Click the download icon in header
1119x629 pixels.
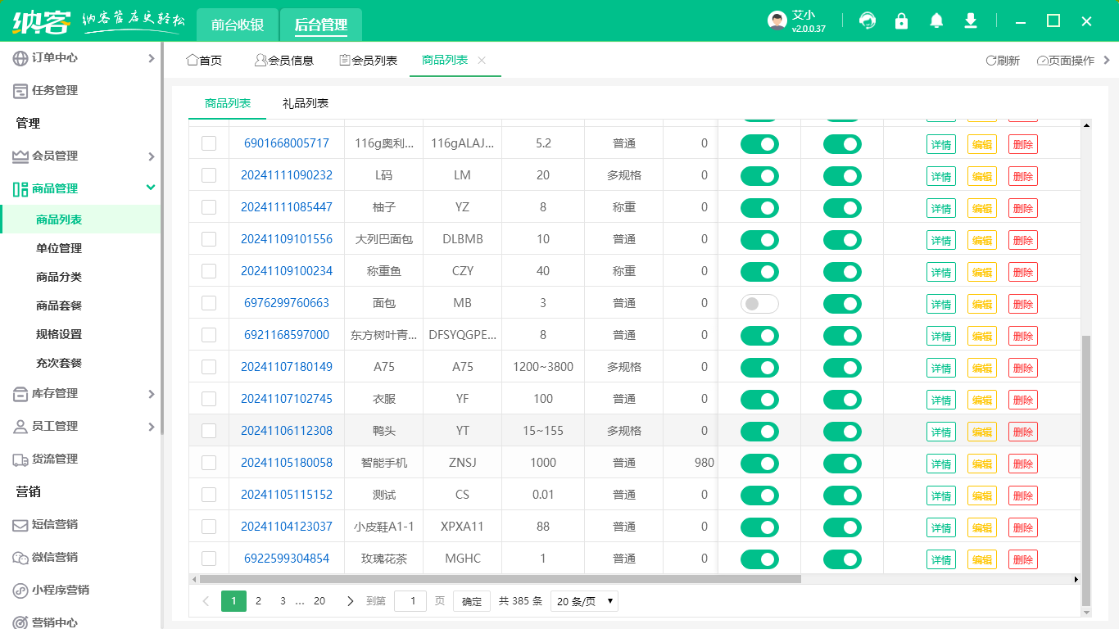click(x=971, y=21)
